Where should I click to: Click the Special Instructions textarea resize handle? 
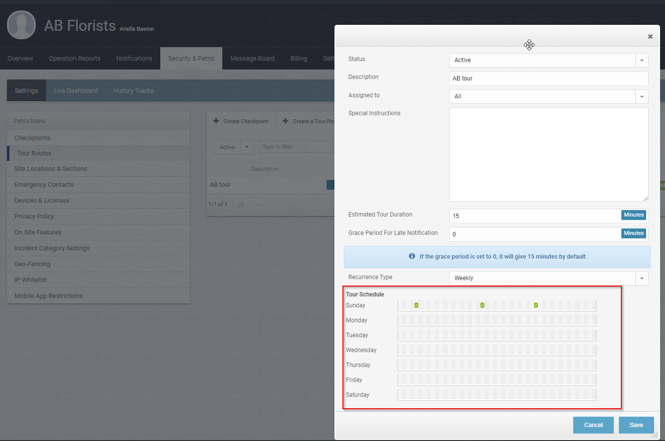(645, 198)
